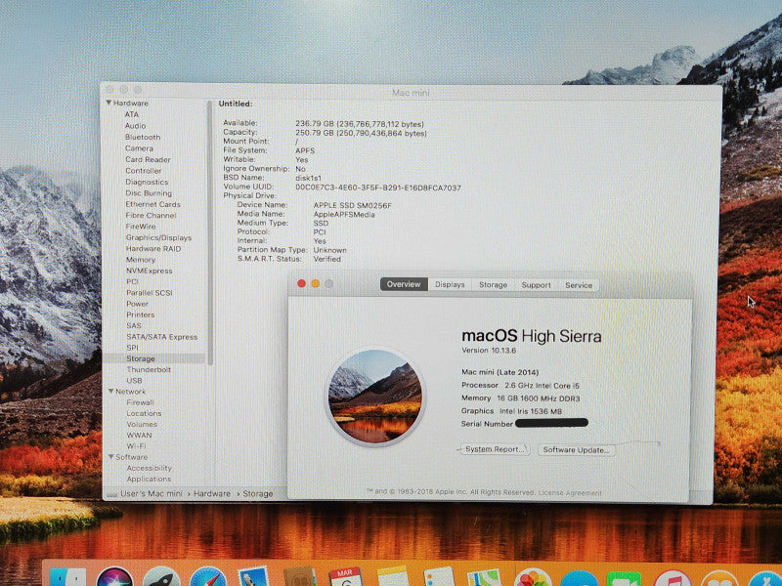Collapse the Hardware section triangle
This screenshot has width=782, height=586.
tap(109, 103)
